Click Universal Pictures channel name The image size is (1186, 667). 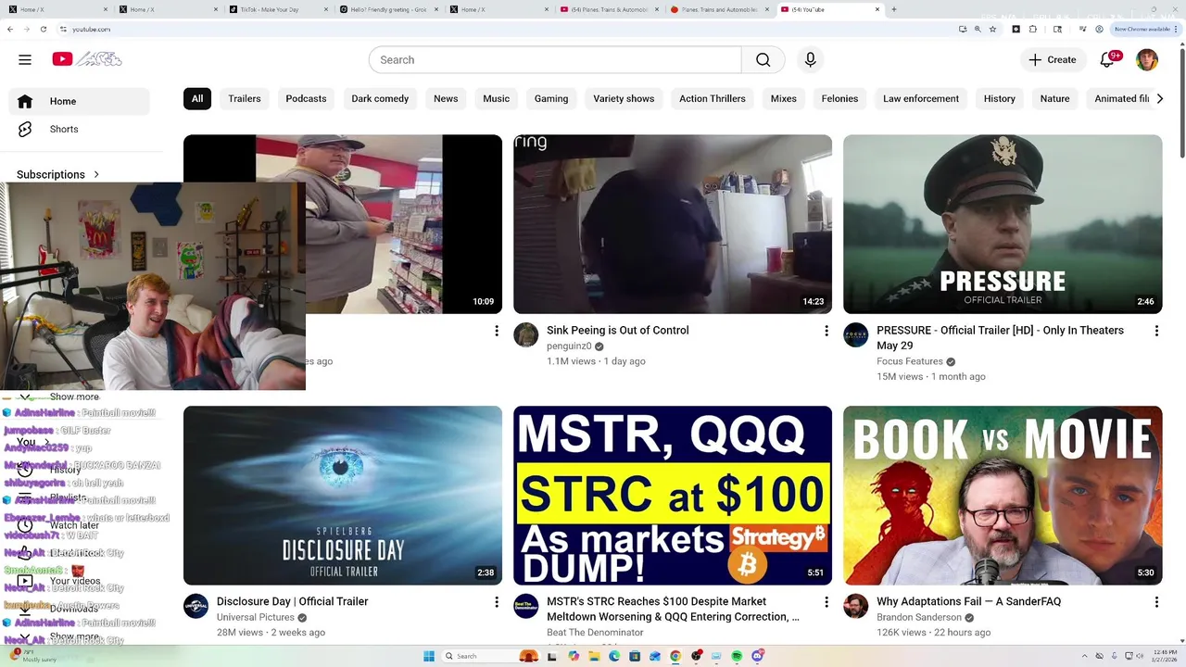point(256,617)
